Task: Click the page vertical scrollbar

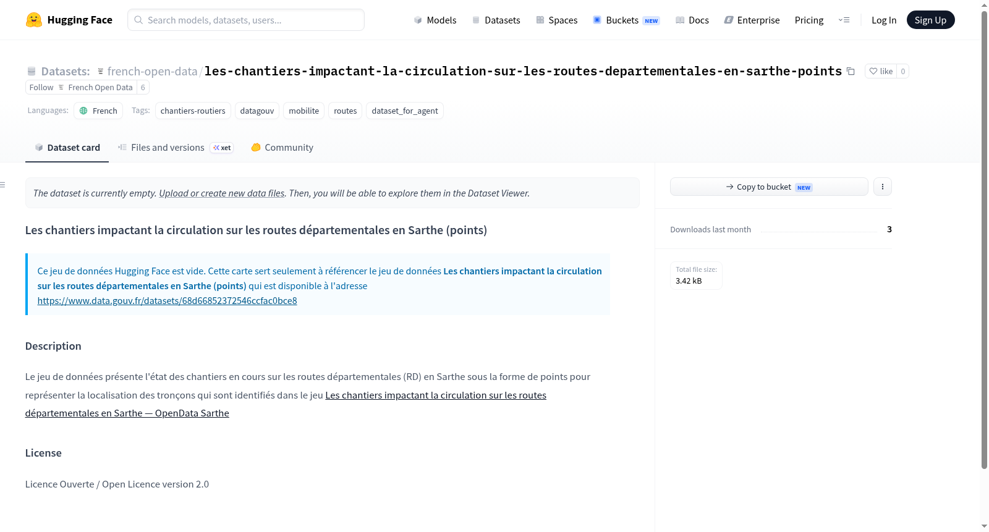Action: coord(984,241)
